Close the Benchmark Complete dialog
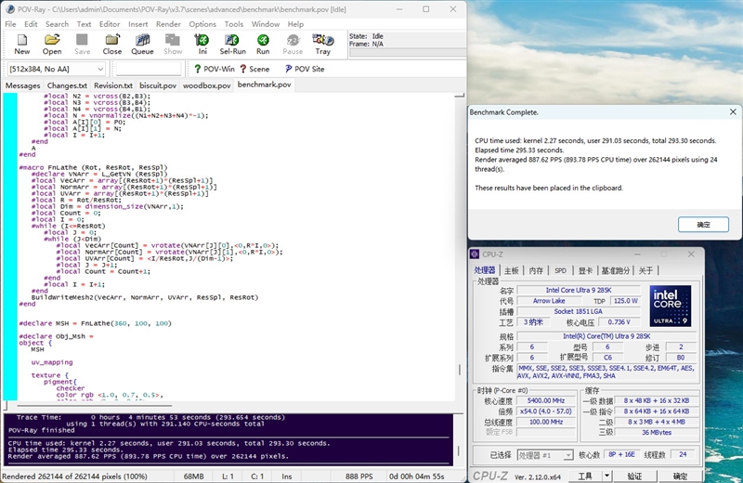Viewport: 743px width, 483px height. [x=733, y=111]
